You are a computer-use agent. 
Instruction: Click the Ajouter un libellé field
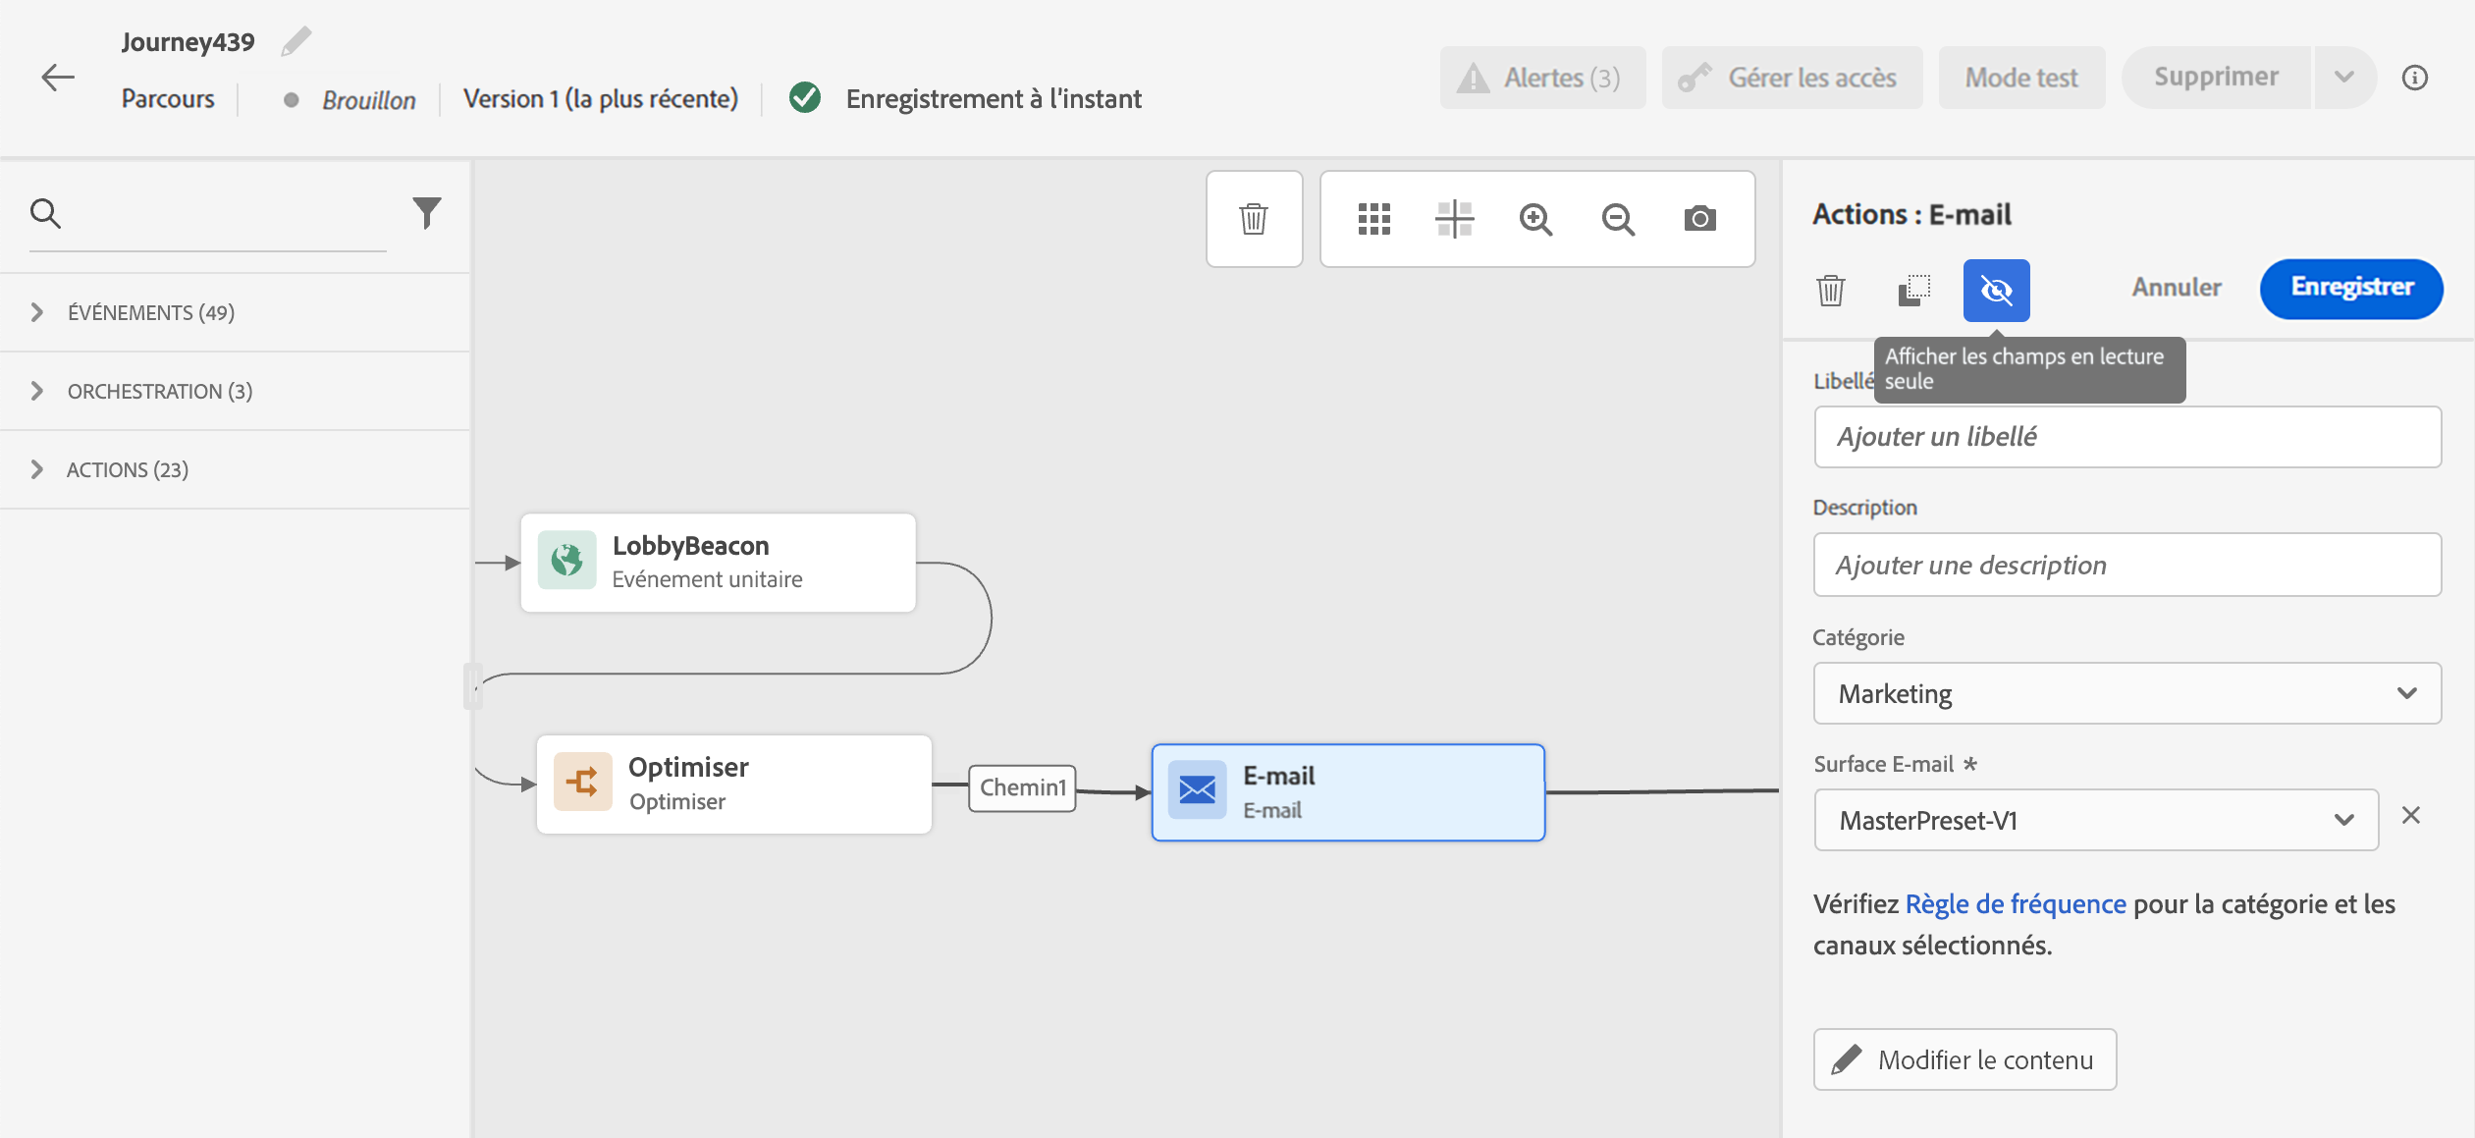point(2126,437)
